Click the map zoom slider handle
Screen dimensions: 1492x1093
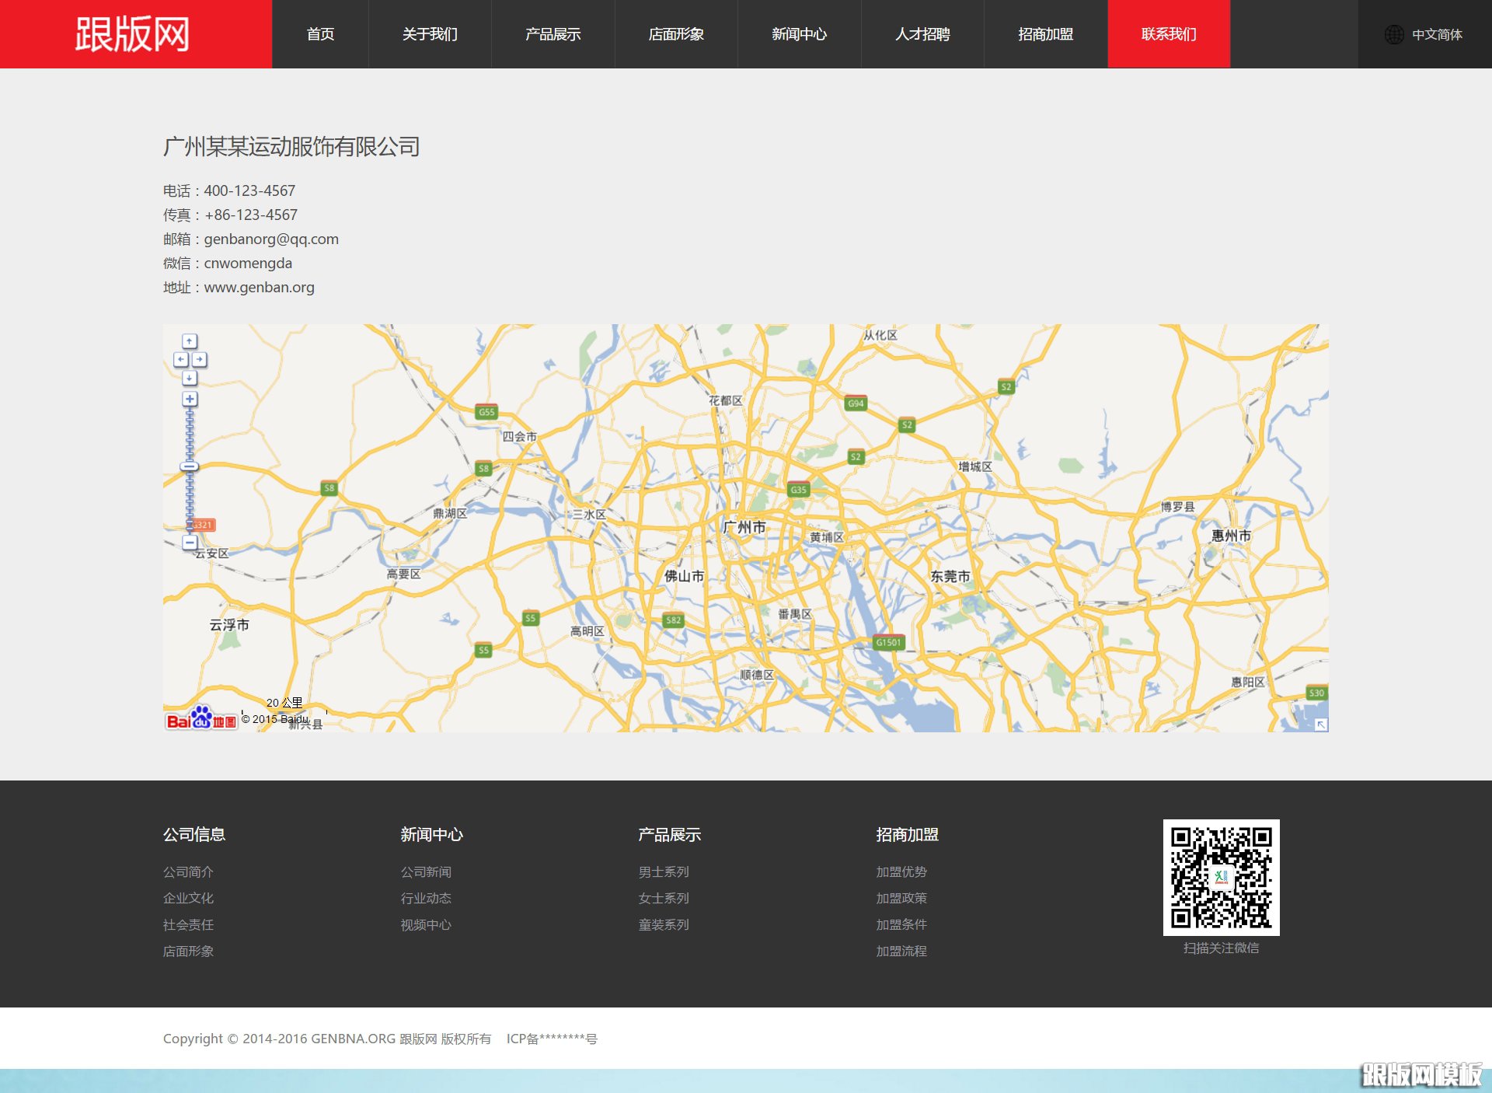[x=190, y=466]
